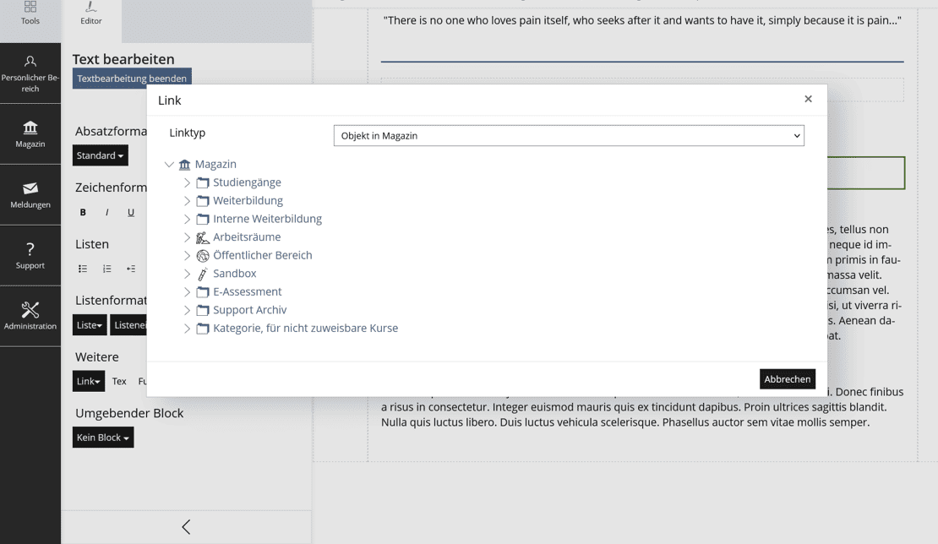Open the Tools grid icon

pos(30,8)
